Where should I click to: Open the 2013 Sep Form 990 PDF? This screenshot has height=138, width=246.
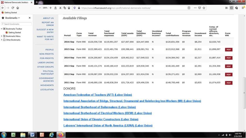coord(229,66)
